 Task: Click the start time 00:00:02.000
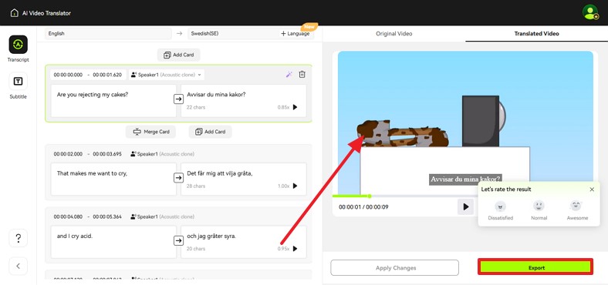click(68, 154)
